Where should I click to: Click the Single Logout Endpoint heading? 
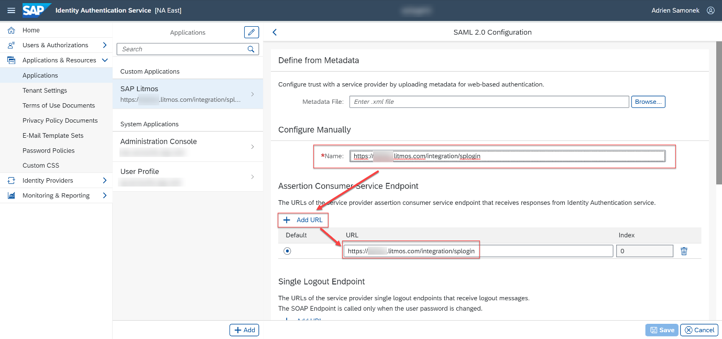click(x=322, y=281)
